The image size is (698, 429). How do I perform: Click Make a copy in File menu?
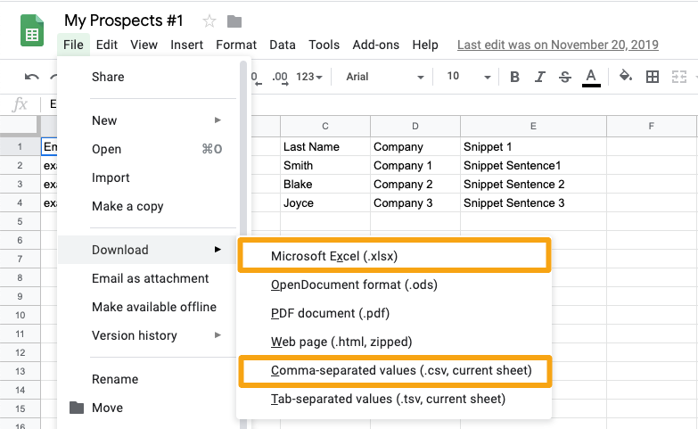(127, 206)
